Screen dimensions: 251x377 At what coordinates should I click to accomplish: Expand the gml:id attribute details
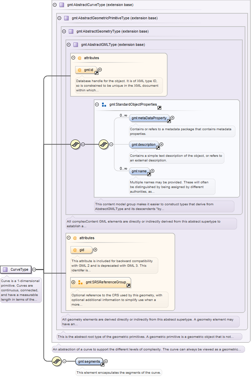pyautogui.click(x=100, y=69)
